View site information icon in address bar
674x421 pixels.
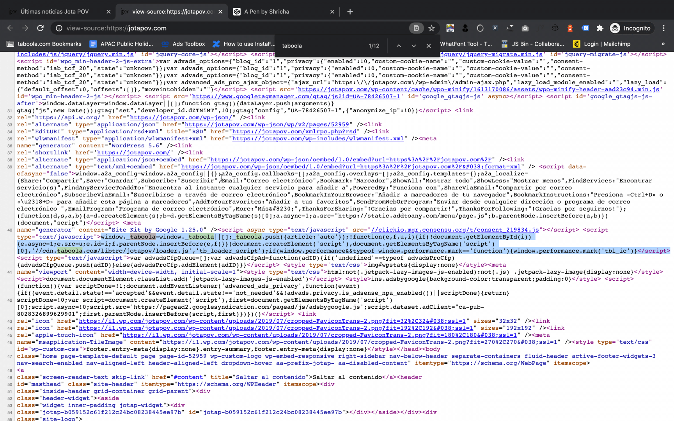click(x=59, y=28)
